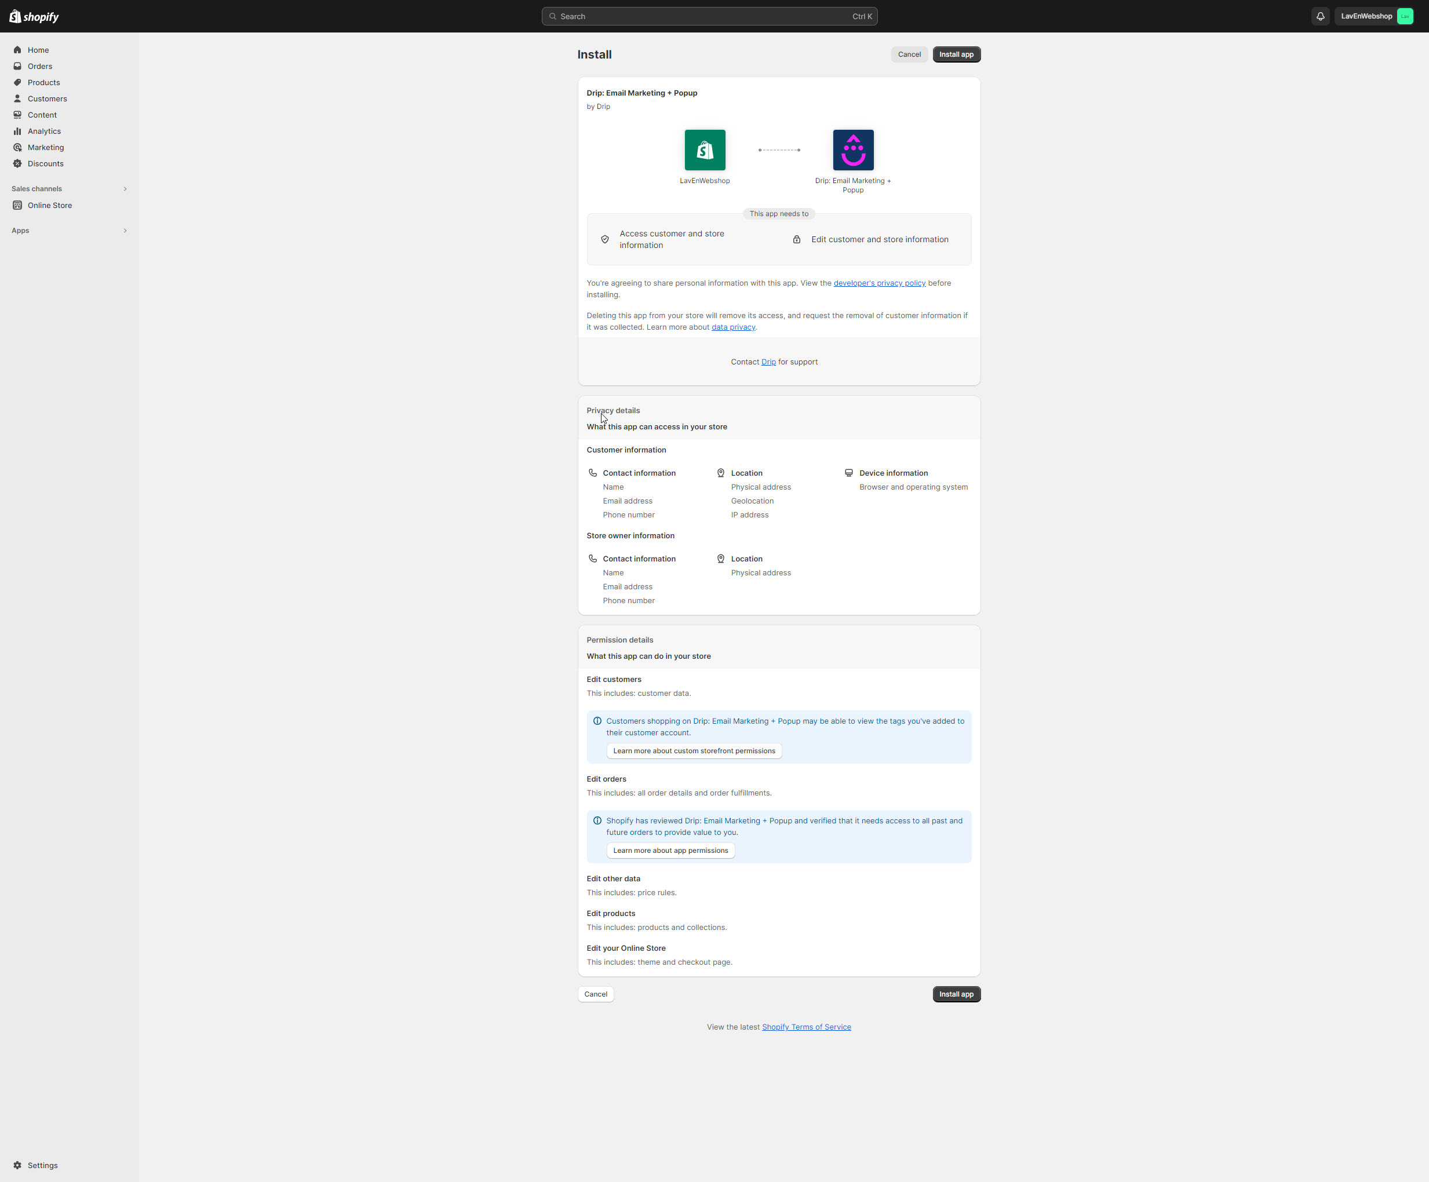The image size is (1429, 1182).
Task: Click the Orders inbox icon
Action: point(18,66)
